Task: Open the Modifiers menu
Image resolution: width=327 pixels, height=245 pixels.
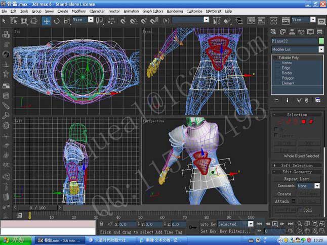Action: tap(78, 11)
